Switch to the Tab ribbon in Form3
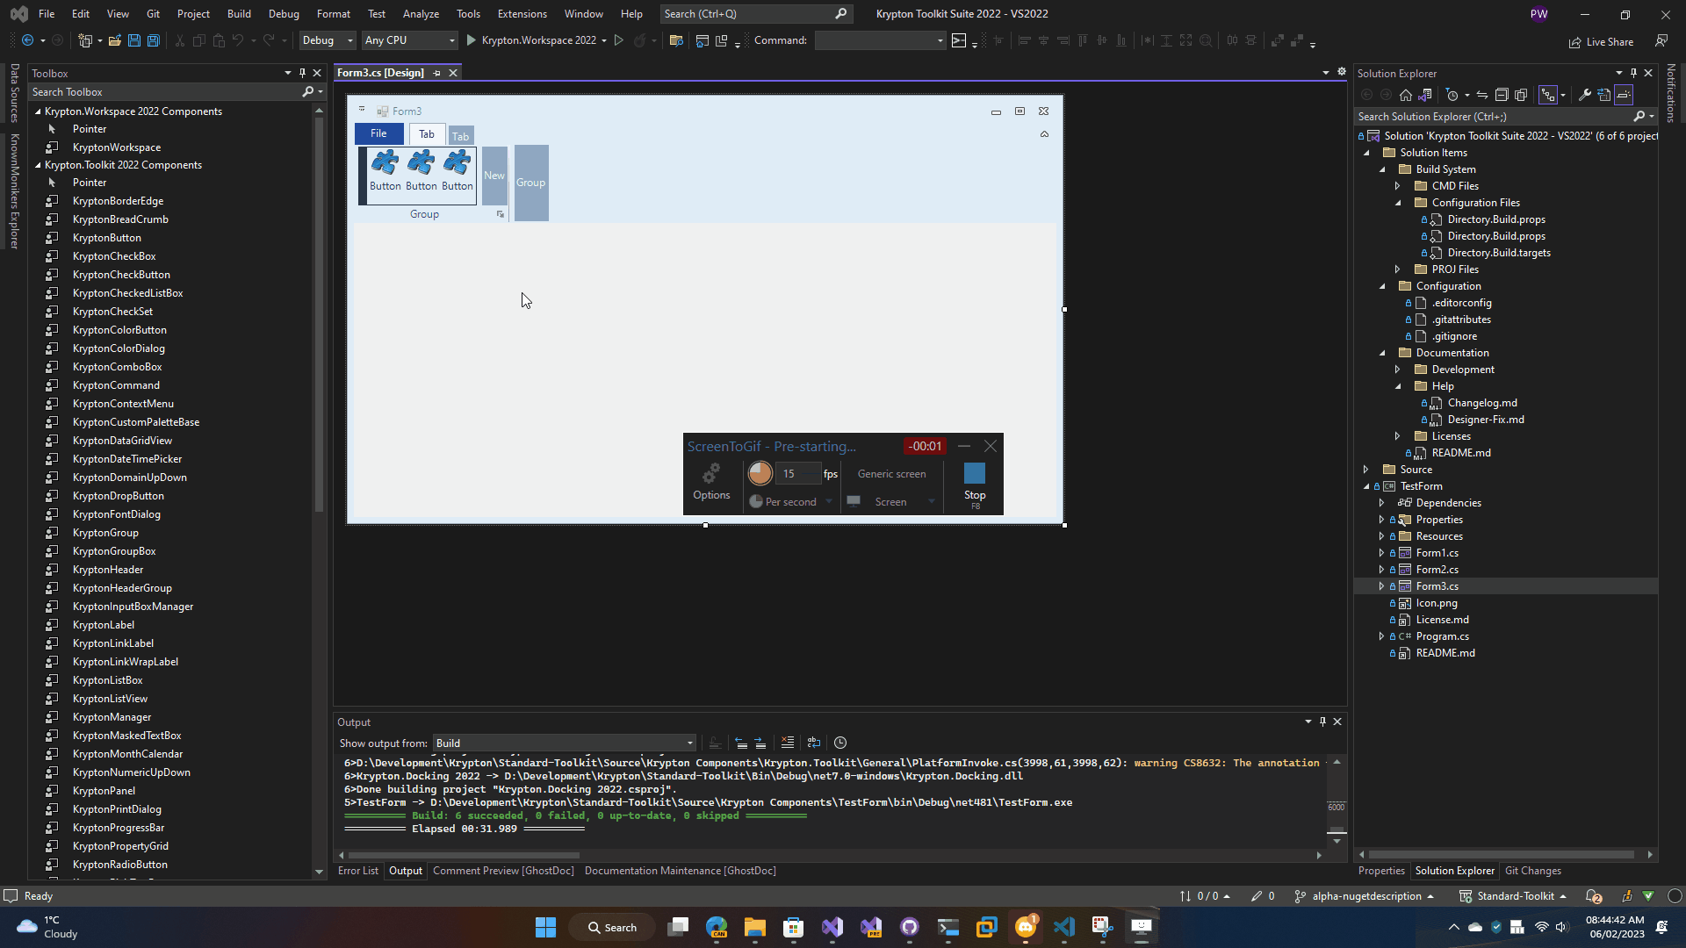 click(x=427, y=134)
